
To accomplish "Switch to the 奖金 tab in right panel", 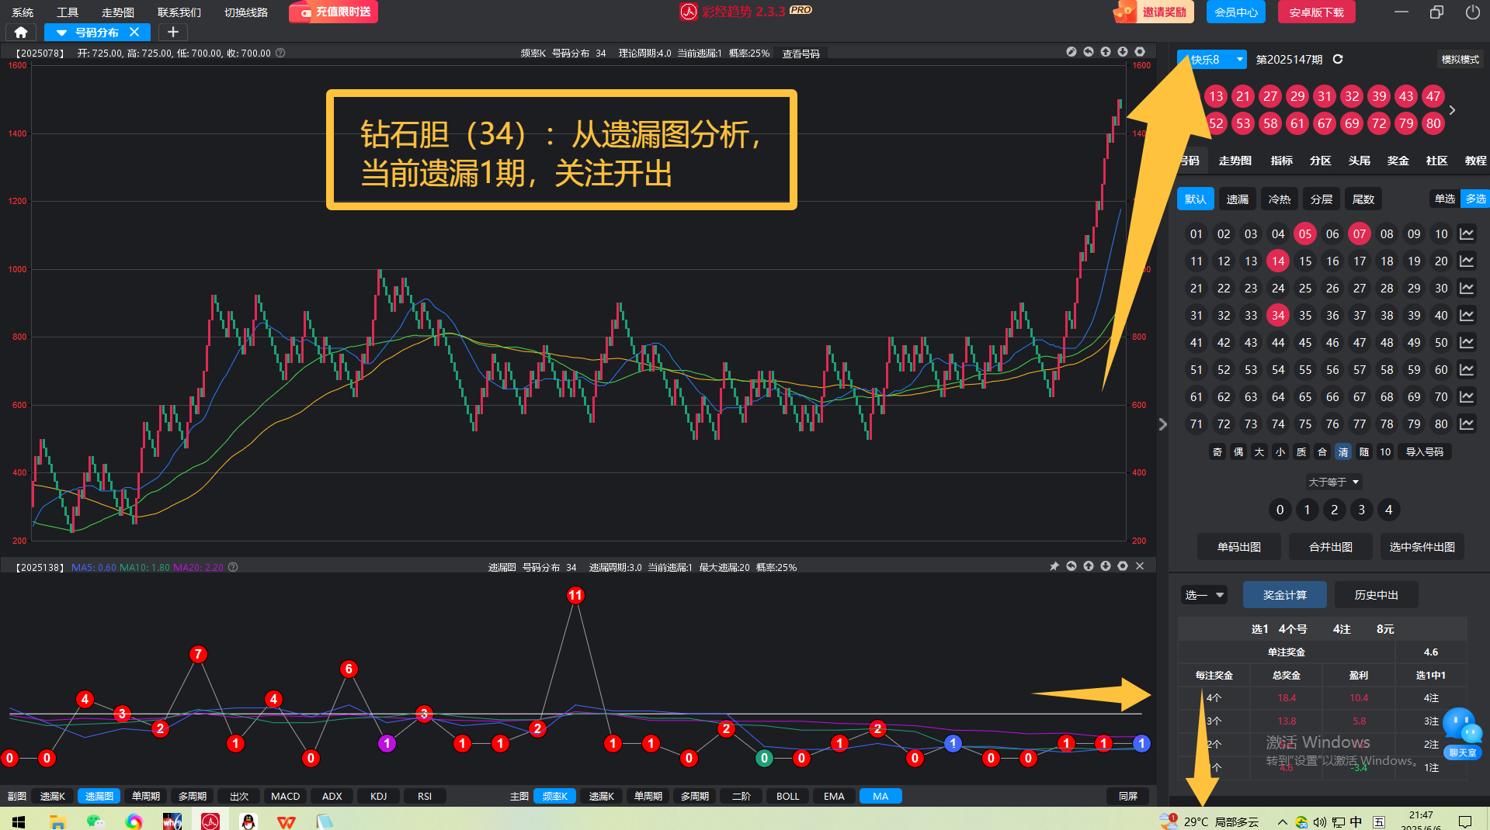I will [1398, 161].
